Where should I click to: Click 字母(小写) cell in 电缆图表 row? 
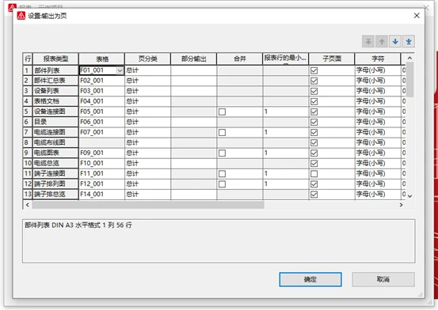click(x=378, y=153)
